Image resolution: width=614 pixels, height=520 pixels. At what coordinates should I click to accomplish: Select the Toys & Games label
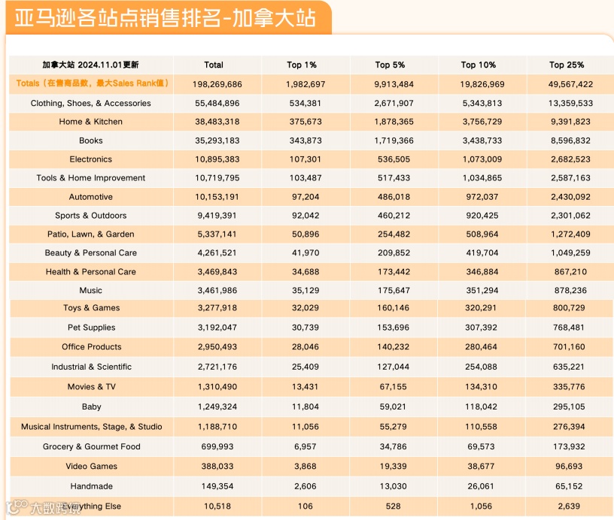coord(92,307)
